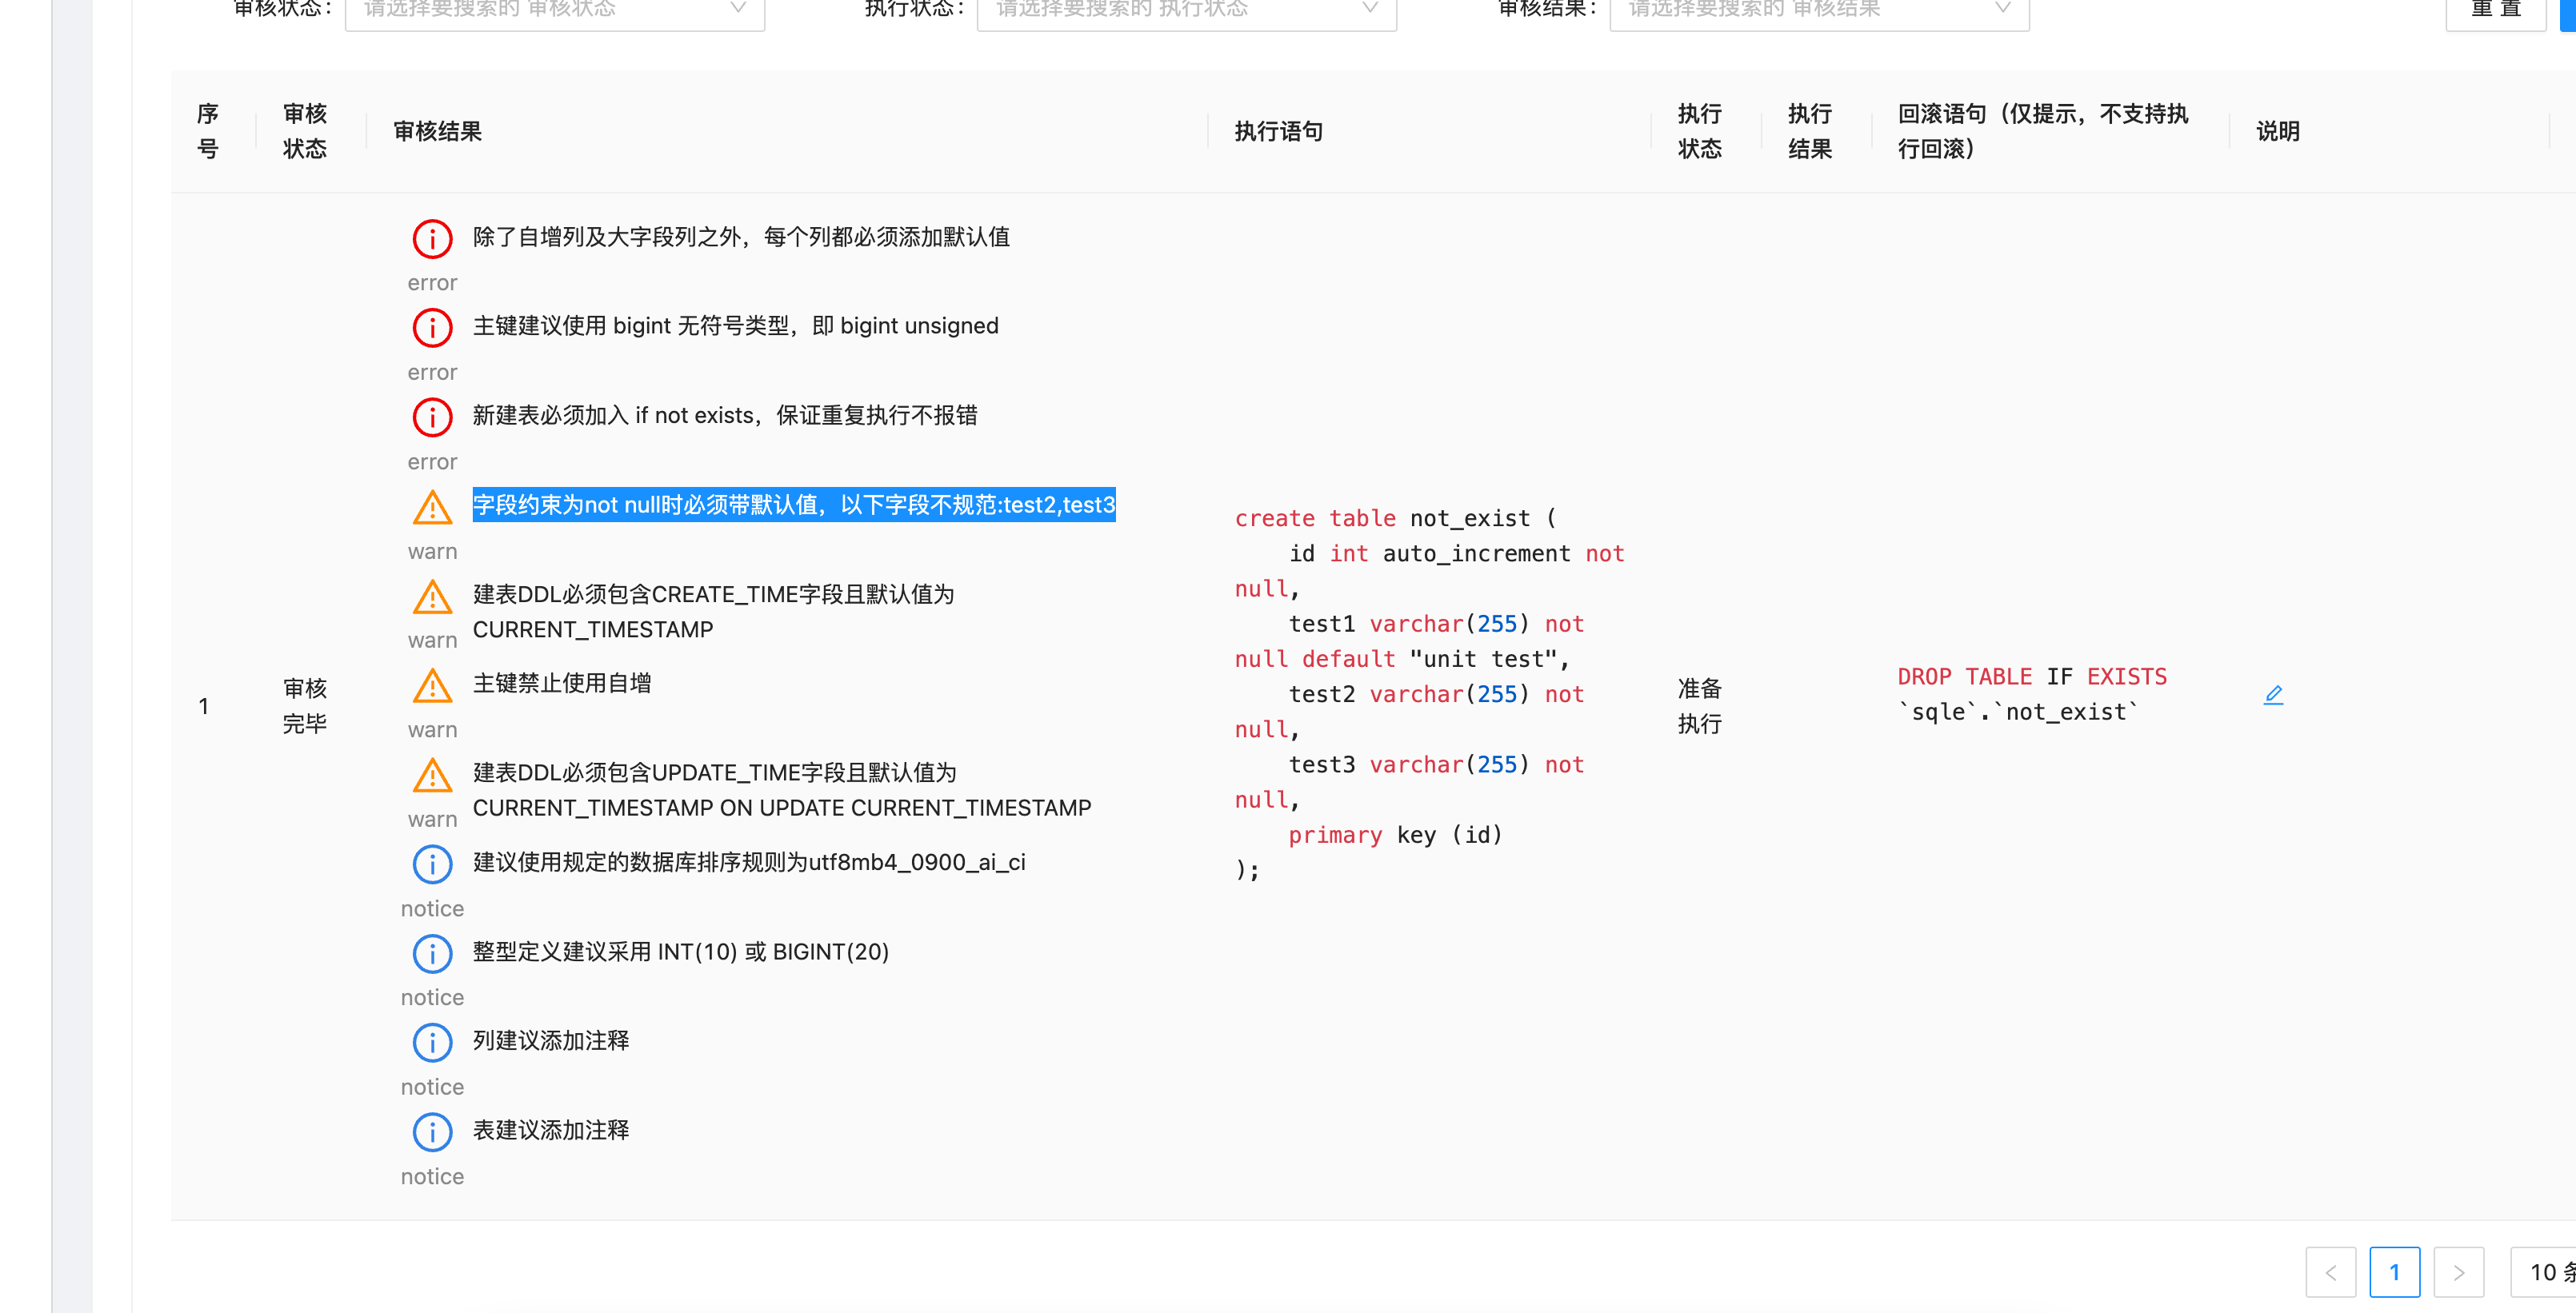Screen dimensions: 2576x1313
Task: Click the 说明 column header
Action: [x=2278, y=131]
